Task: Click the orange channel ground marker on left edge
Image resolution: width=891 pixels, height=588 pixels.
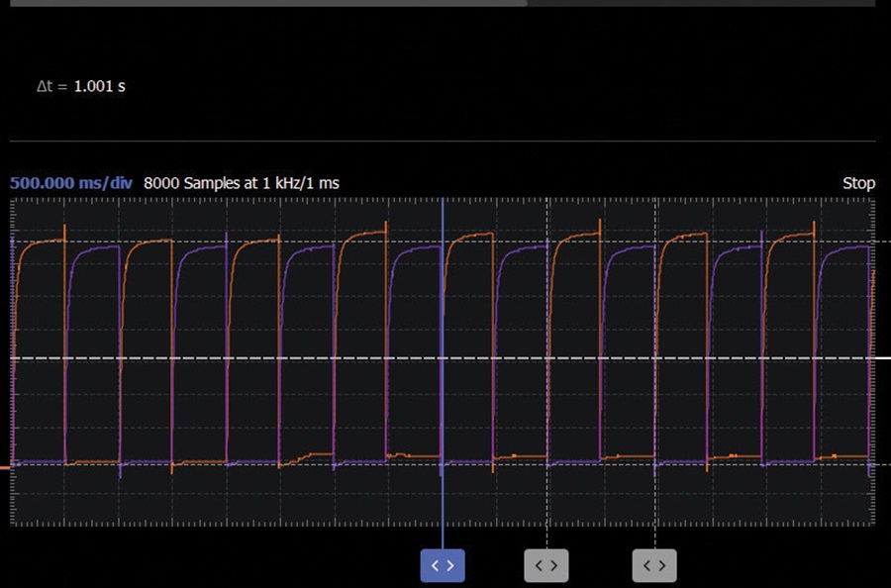Action: (5, 468)
